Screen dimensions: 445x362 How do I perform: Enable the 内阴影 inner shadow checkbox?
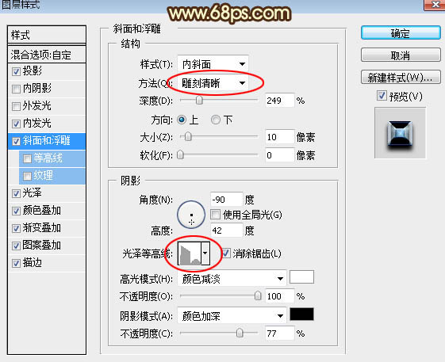tap(16, 89)
